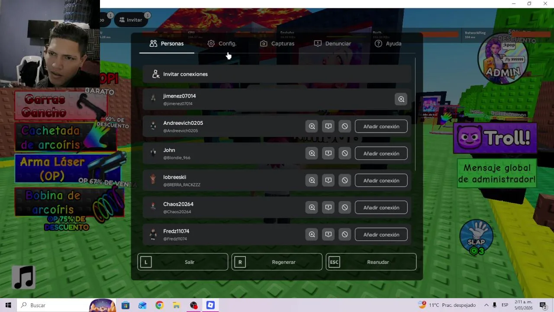554x312 pixels.
Task: Show hidden system tray icons
Action: click(486, 305)
